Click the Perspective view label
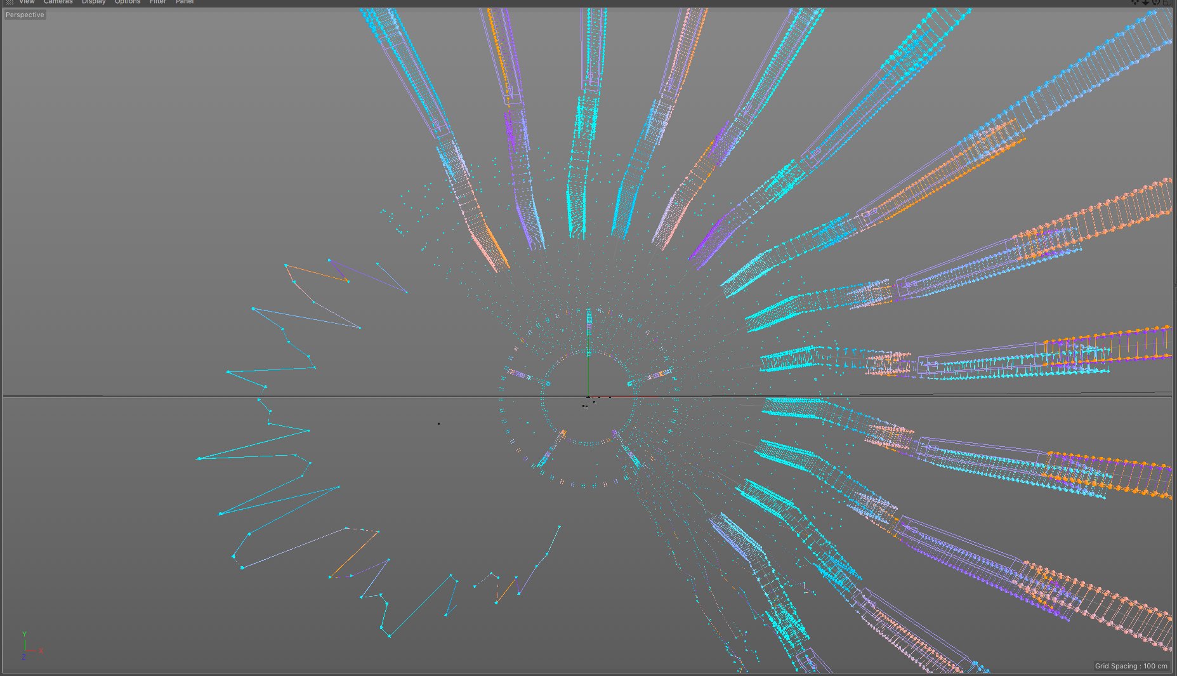1177x676 pixels. (x=25, y=15)
